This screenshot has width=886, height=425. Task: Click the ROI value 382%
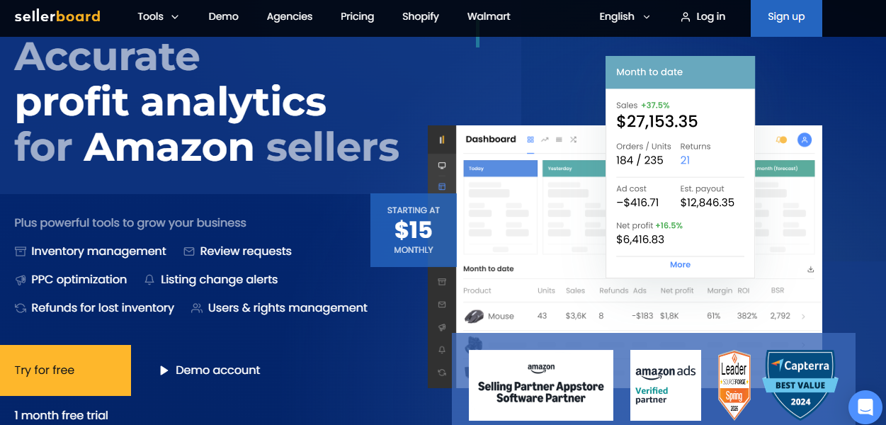pyautogui.click(x=747, y=316)
